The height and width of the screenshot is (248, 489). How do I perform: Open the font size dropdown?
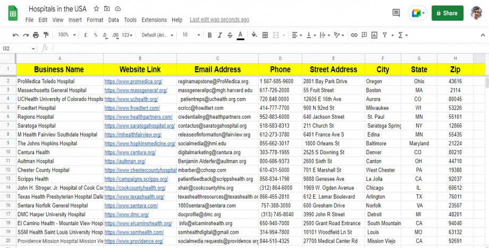click(x=188, y=35)
